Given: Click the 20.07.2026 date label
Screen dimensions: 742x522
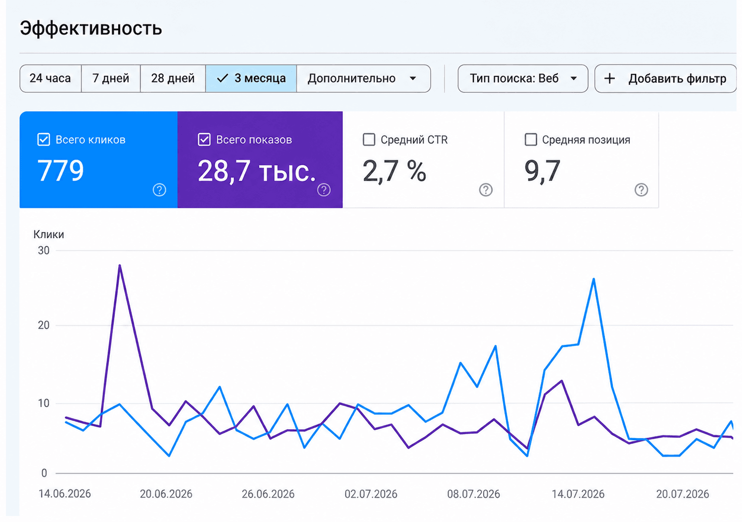Looking at the screenshot, I should click(682, 494).
